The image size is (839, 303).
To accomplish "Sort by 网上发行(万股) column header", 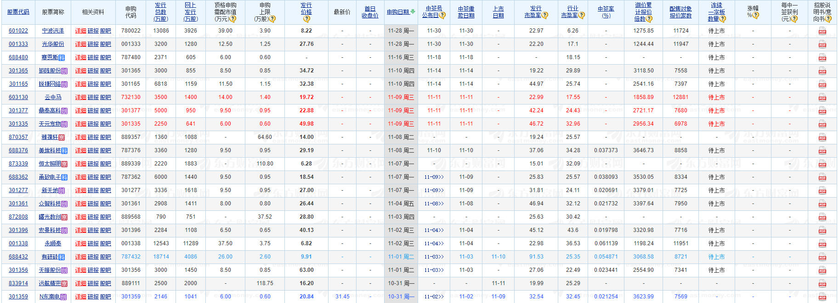I will click(x=190, y=12).
